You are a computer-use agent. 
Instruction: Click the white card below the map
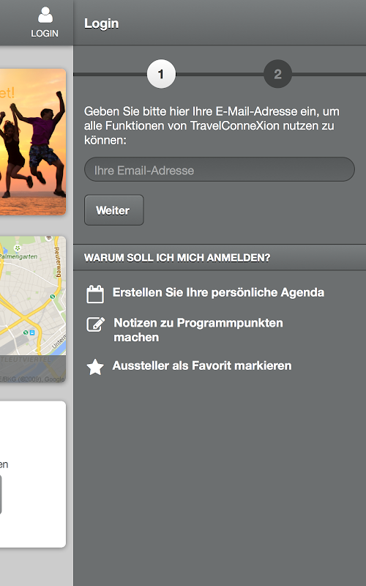click(x=33, y=474)
